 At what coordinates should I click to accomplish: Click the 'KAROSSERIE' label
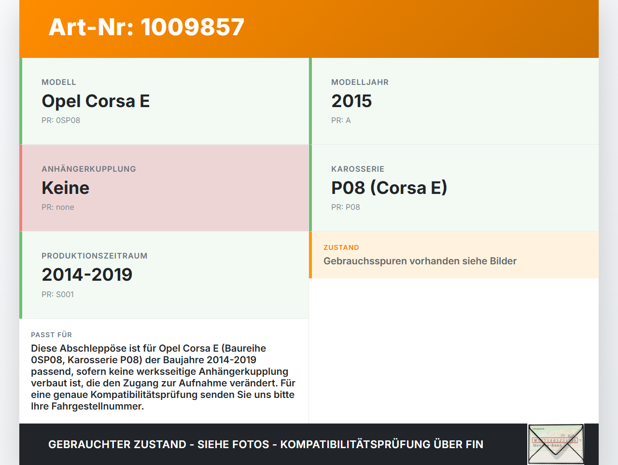[x=358, y=169]
